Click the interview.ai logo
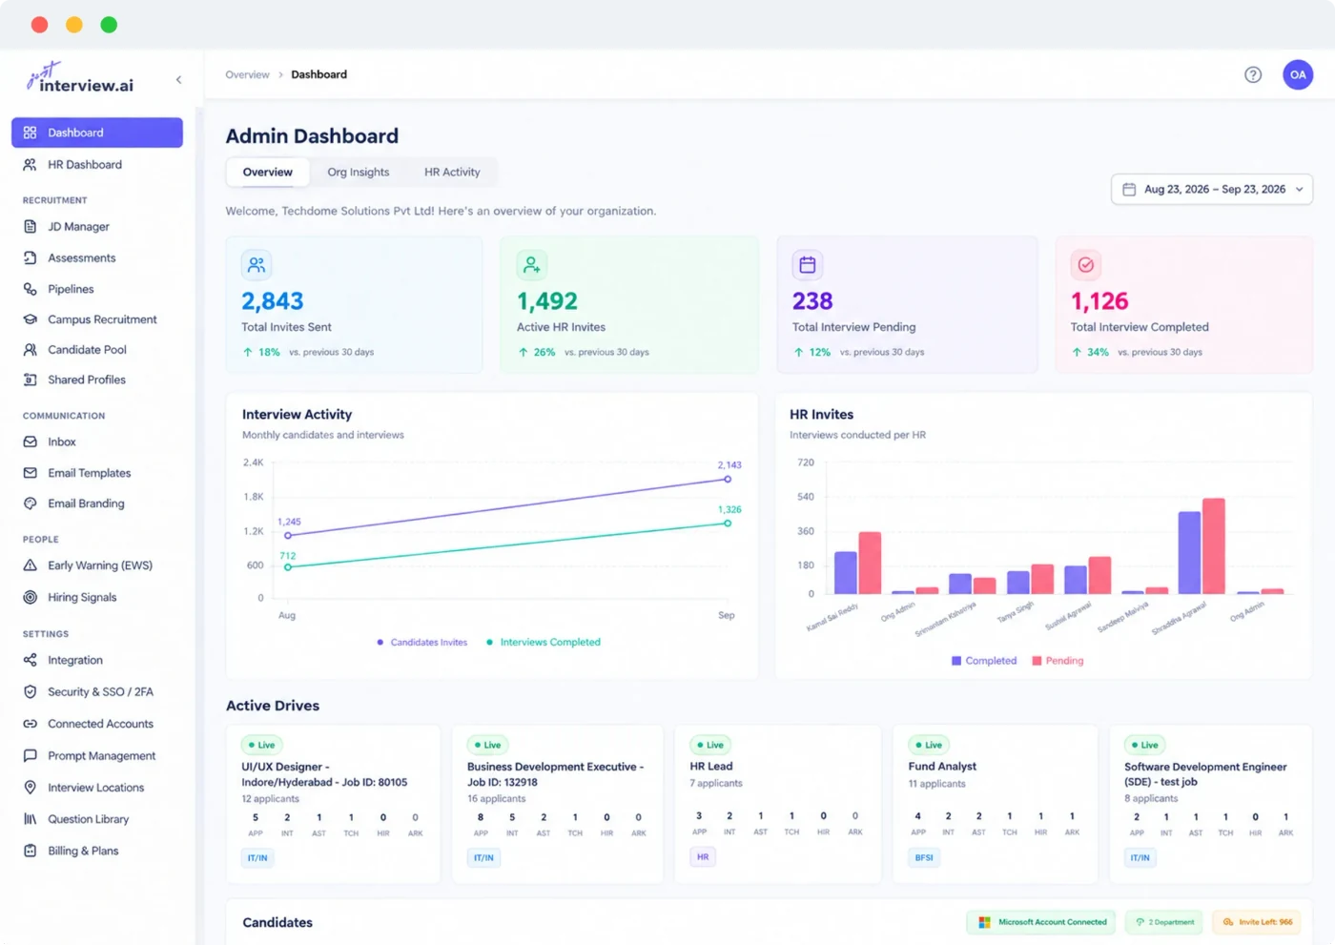Screen dimensions: 1335x945 (x=81, y=78)
